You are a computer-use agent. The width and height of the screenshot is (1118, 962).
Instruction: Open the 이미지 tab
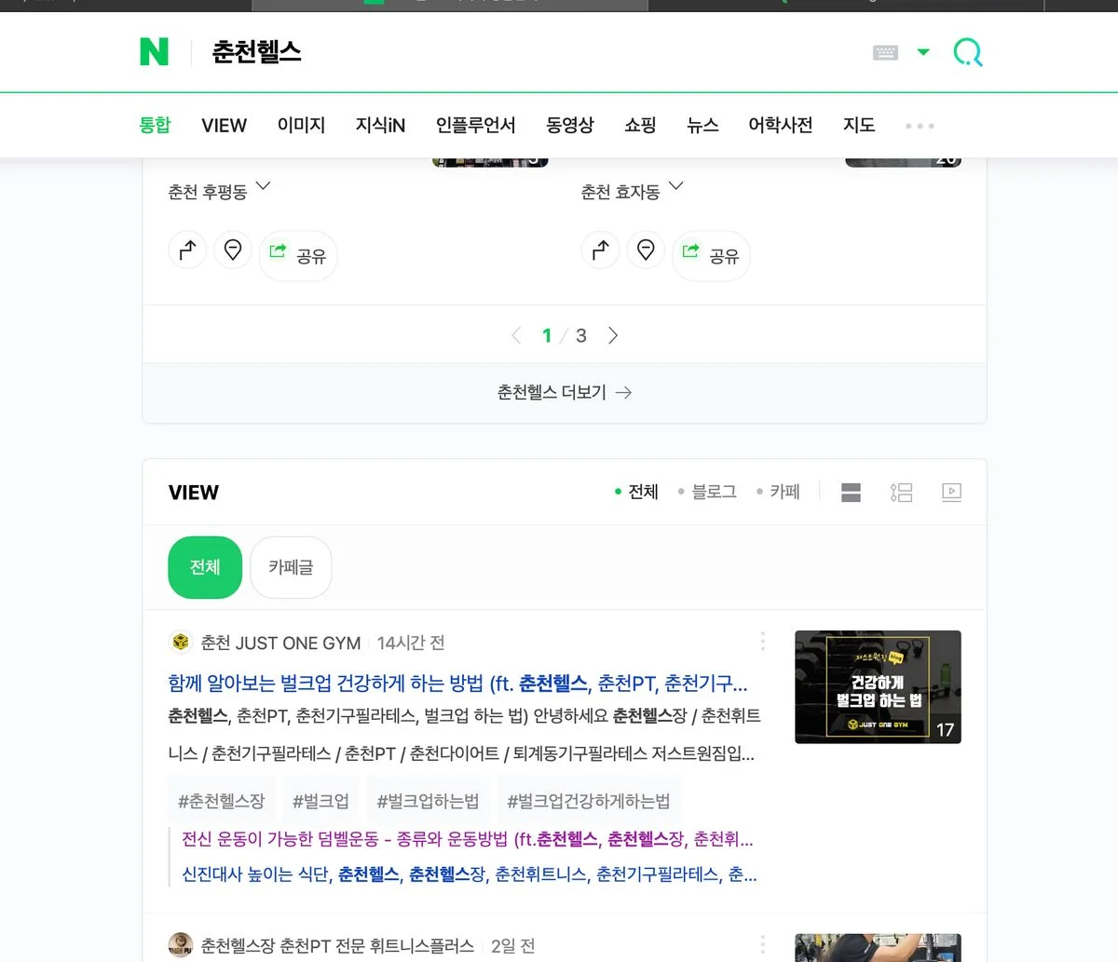click(301, 125)
